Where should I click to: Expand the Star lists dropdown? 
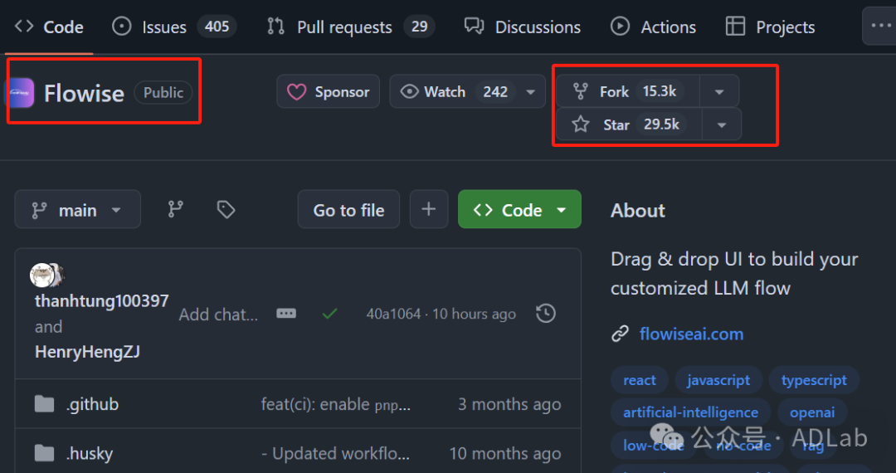click(722, 124)
